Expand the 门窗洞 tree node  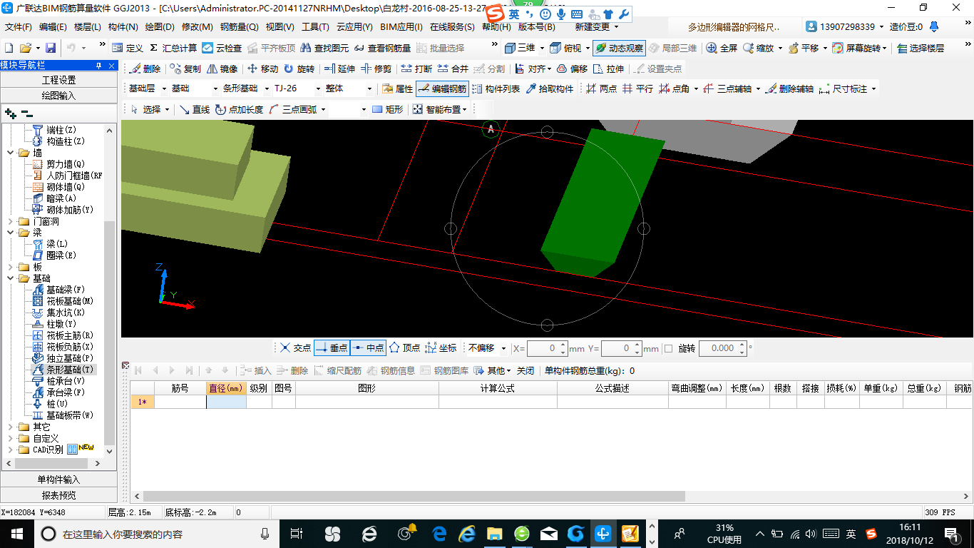(x=11, y=221)
